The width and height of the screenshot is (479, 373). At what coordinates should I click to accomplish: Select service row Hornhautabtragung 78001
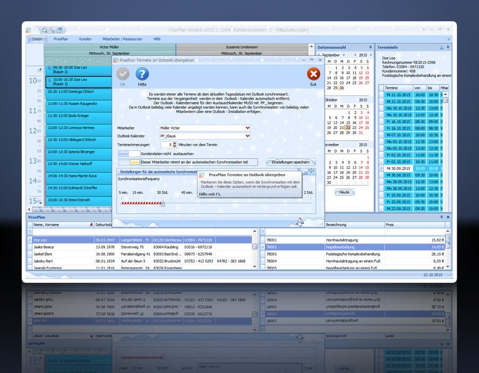354,240
